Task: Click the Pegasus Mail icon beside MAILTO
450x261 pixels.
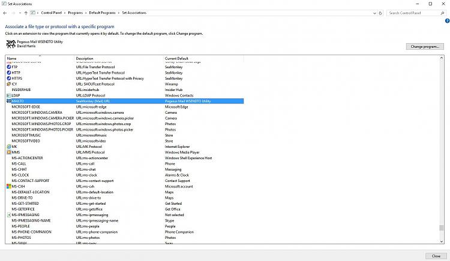Action: [9, 101]
